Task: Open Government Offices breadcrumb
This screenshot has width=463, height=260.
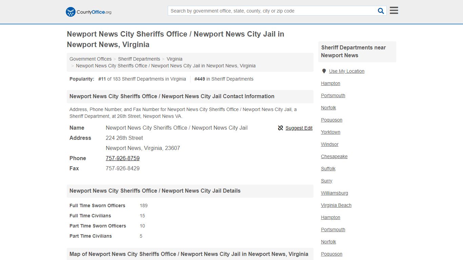Action: [90, 59]
